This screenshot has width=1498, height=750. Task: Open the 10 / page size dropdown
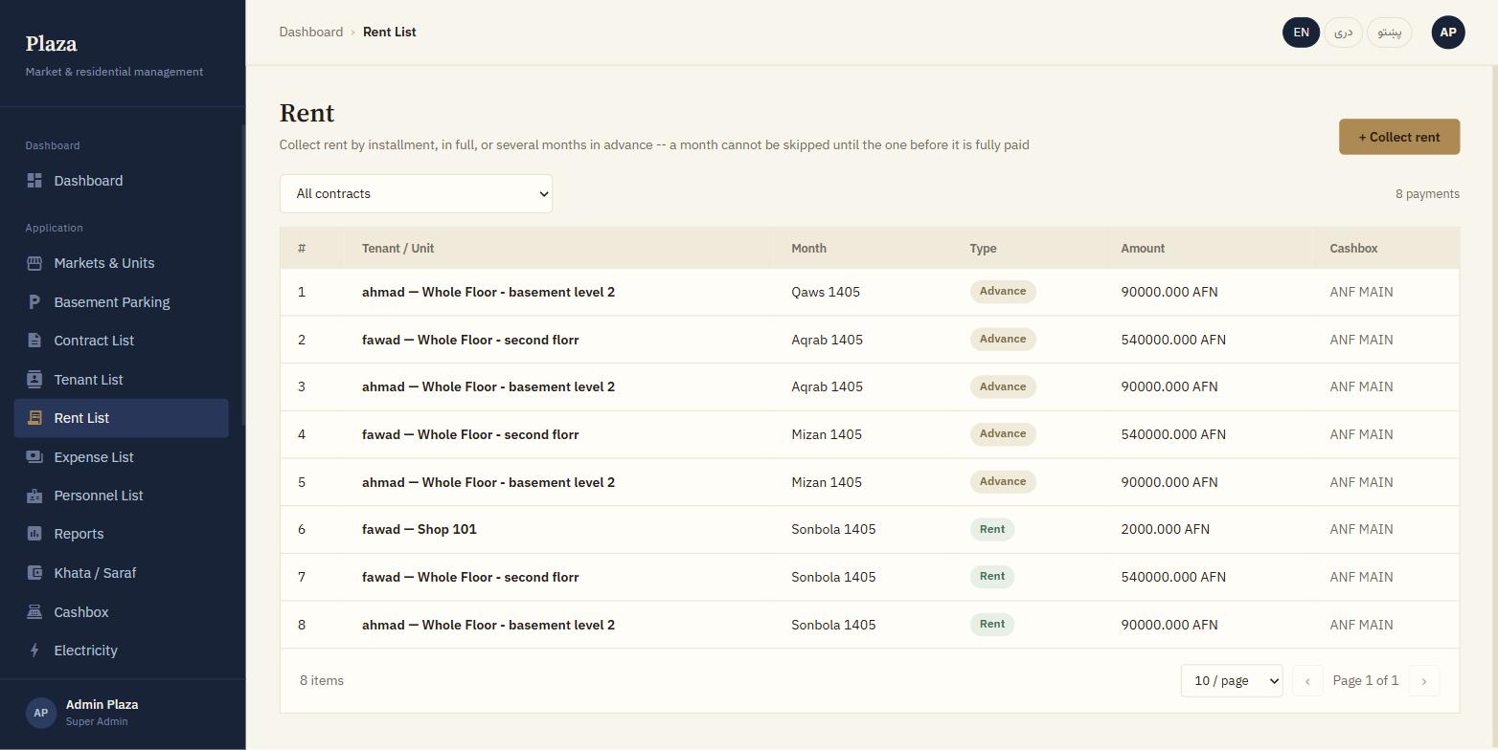tap(1232, 681)
